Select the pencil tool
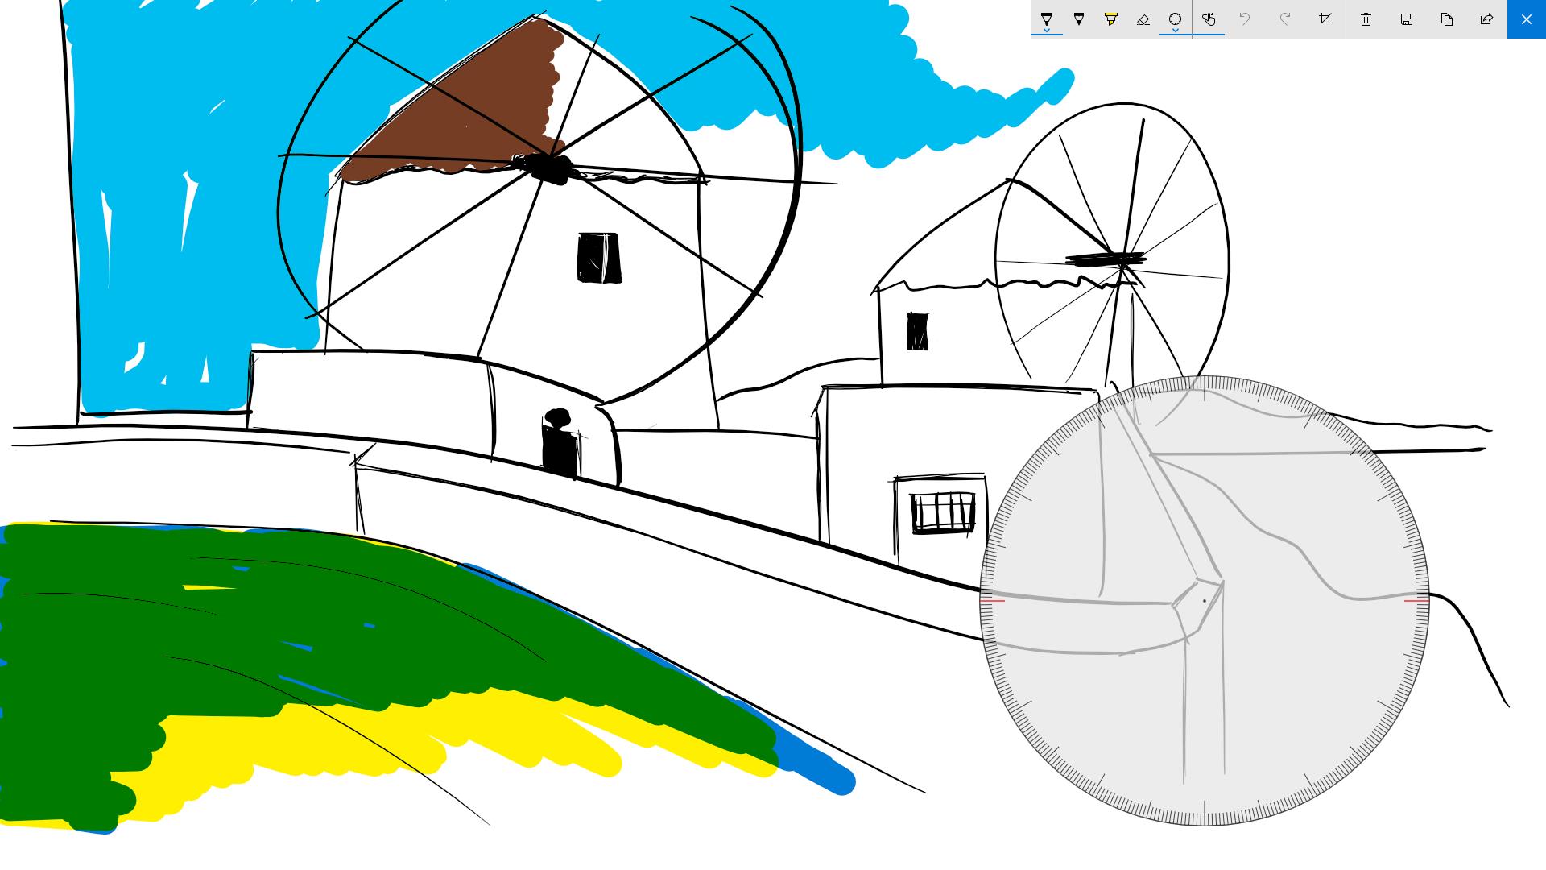 [1079, 19]
